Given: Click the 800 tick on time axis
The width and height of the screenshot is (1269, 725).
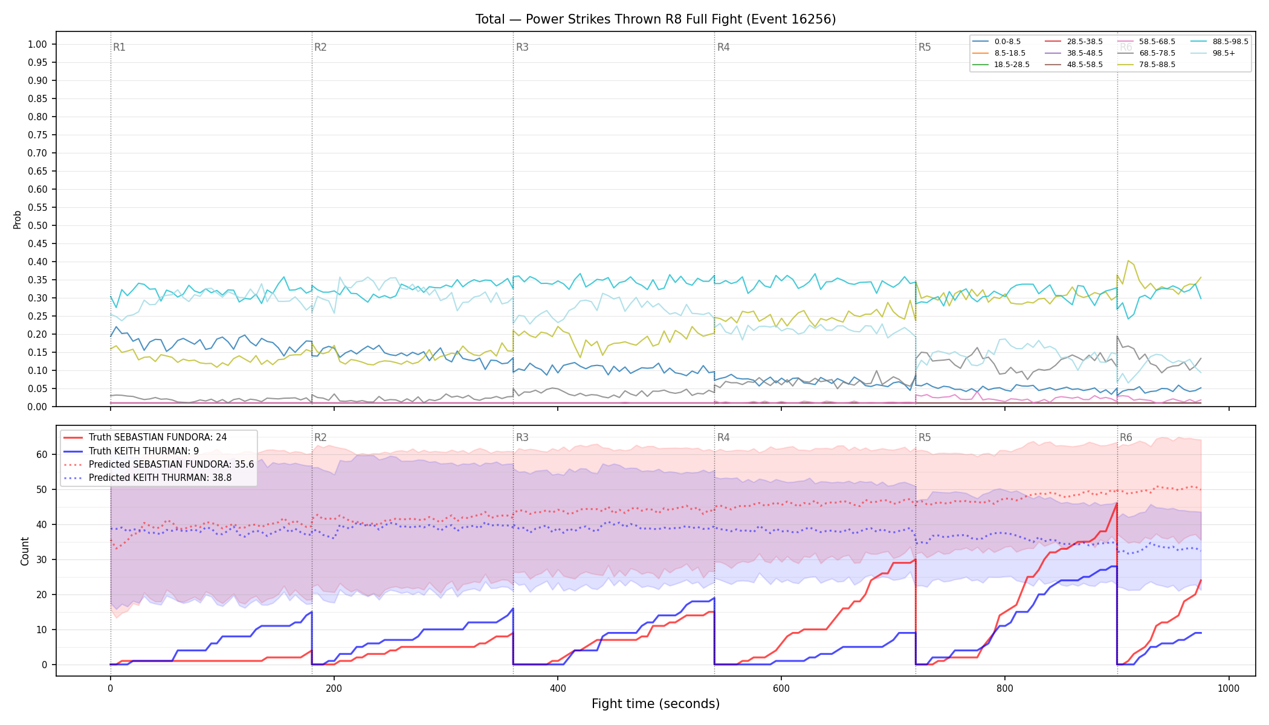Looking at the screenshot, I should [x=1005, y=688].
